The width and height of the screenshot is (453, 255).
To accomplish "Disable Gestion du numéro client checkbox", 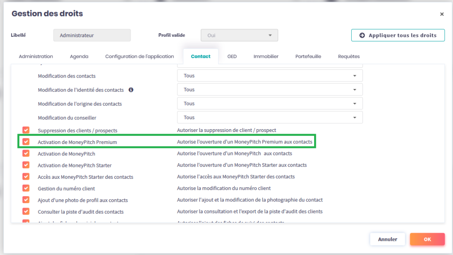I will (26, 188).
